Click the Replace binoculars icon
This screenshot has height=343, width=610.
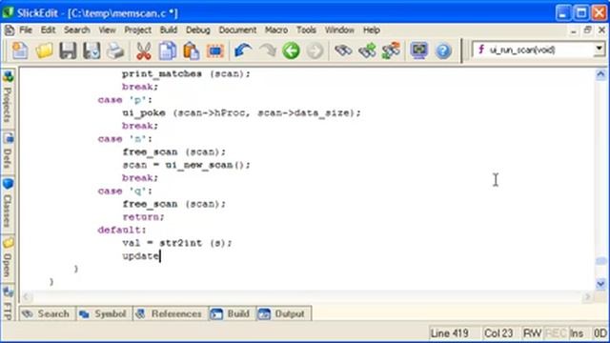392,50
